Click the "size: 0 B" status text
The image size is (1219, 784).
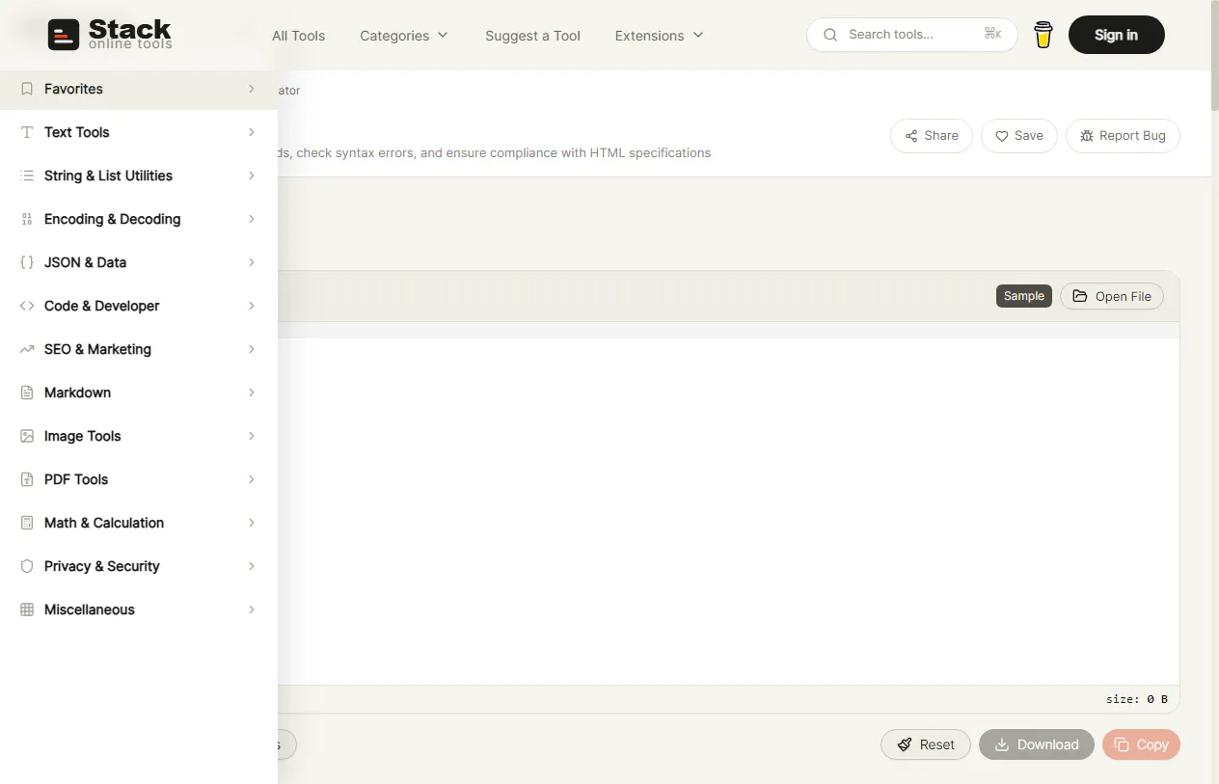1136,699
